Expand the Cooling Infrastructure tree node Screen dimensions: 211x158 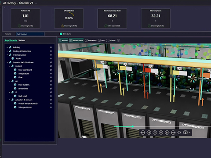tap(7, 51)
